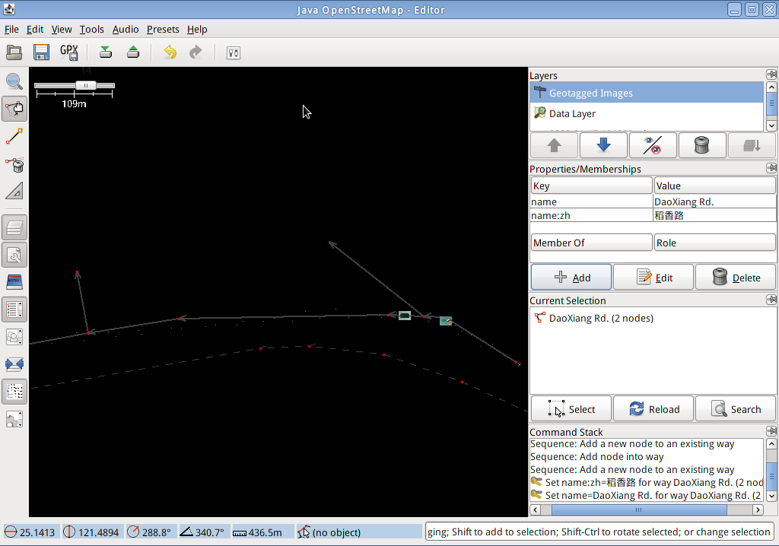Image resolution: width=779 pixels, height=546 pixels.
Task: Open the Edit menu
Action: pyautogui.click(x=34, y=29)
